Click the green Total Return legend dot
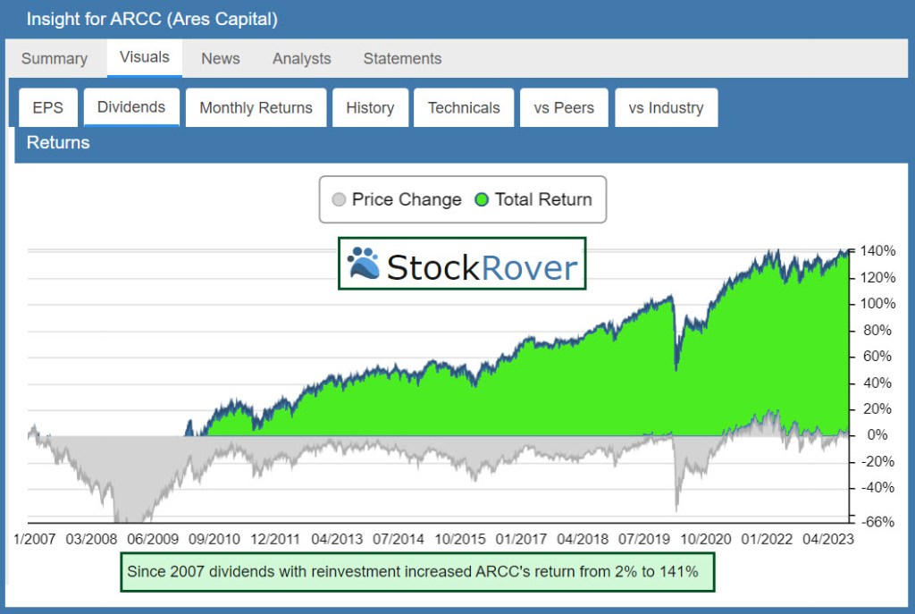Screen dimensions: 915x614 [482, 200]
